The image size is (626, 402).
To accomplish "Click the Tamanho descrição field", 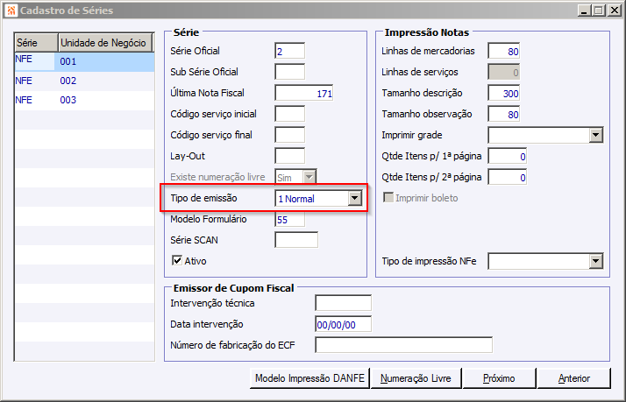I will click(504, 93).
